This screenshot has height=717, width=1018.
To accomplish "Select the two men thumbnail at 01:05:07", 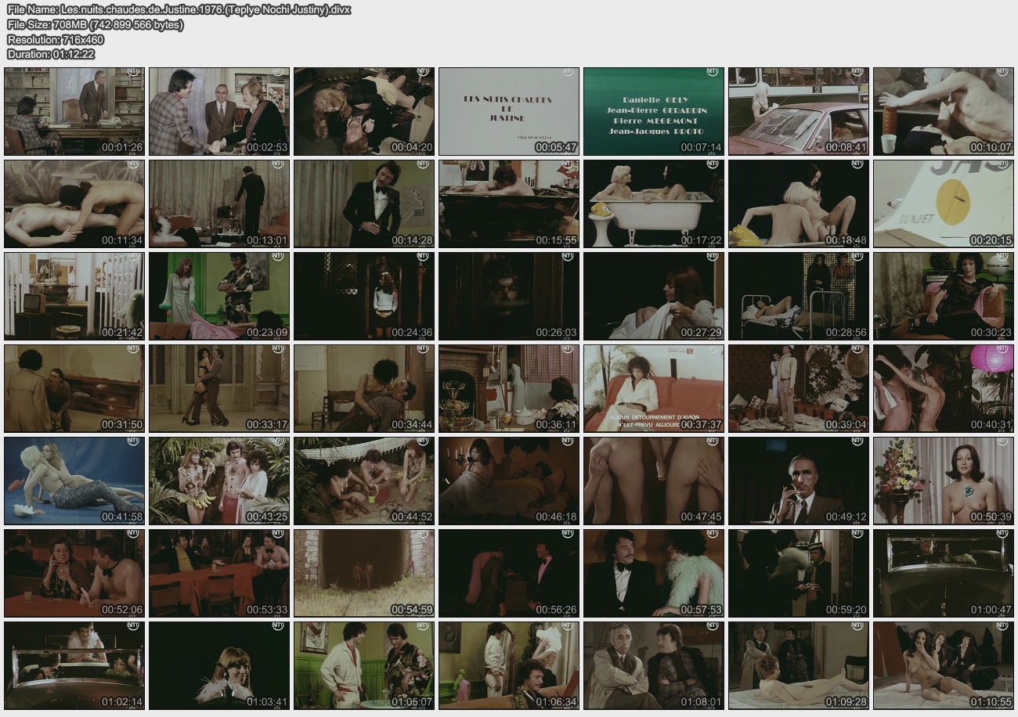I will tap(364, 665).
